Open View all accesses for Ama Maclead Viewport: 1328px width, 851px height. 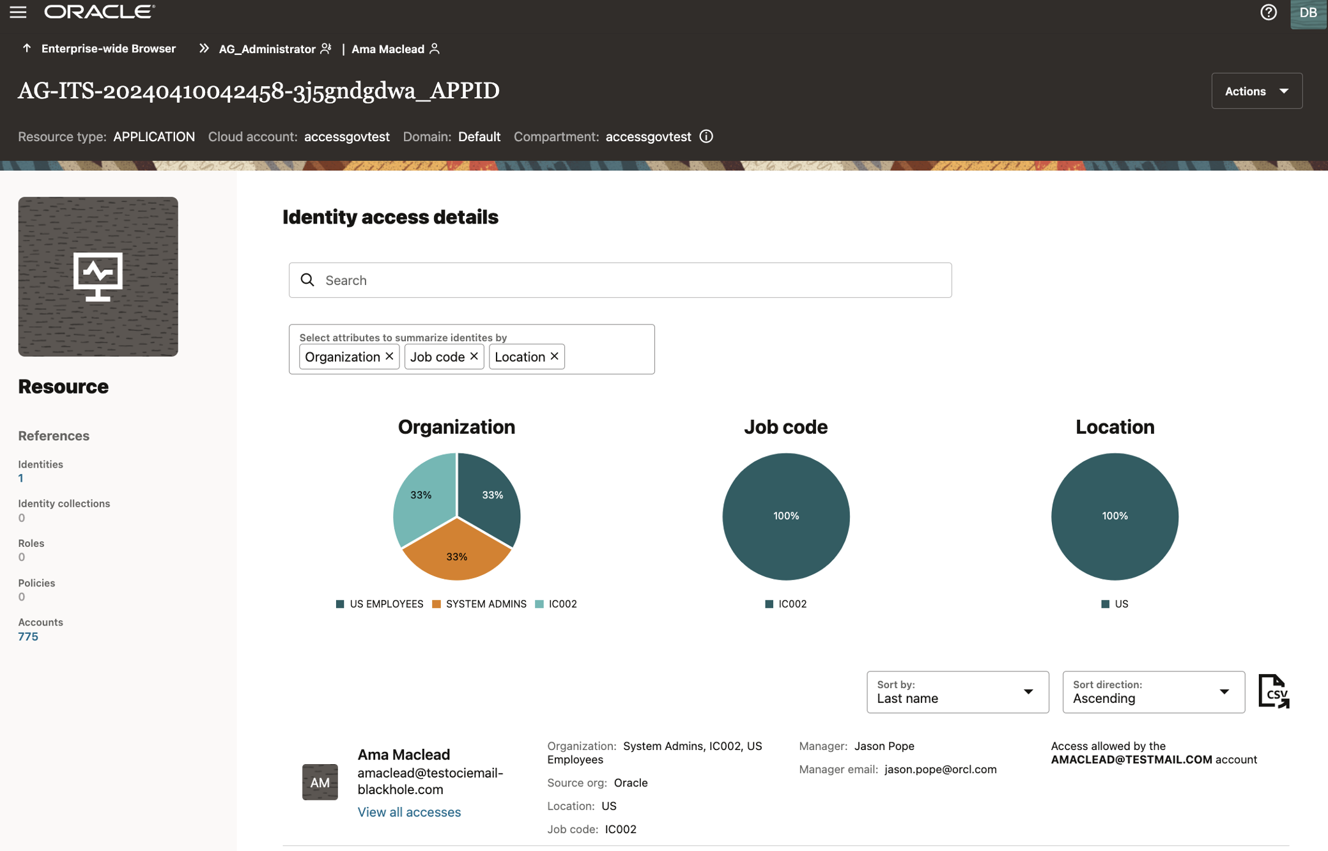click(409, 811)
